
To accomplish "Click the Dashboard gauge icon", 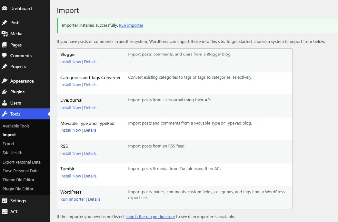I will [4, 8].
